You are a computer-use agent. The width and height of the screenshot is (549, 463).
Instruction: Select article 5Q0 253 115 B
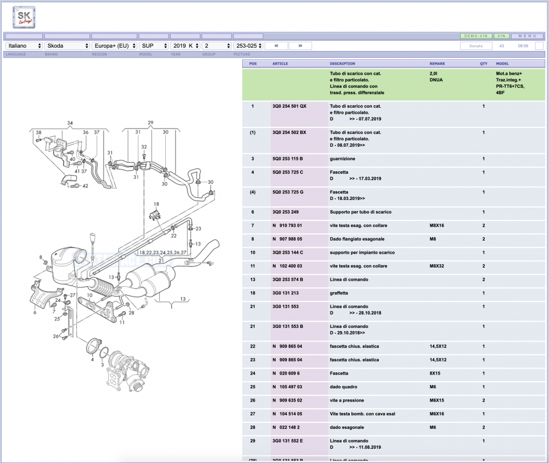(288, 159)
